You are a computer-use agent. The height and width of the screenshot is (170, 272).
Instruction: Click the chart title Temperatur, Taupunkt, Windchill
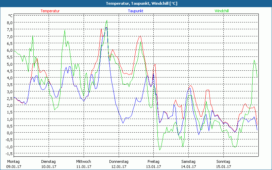[x=136, y=3]
